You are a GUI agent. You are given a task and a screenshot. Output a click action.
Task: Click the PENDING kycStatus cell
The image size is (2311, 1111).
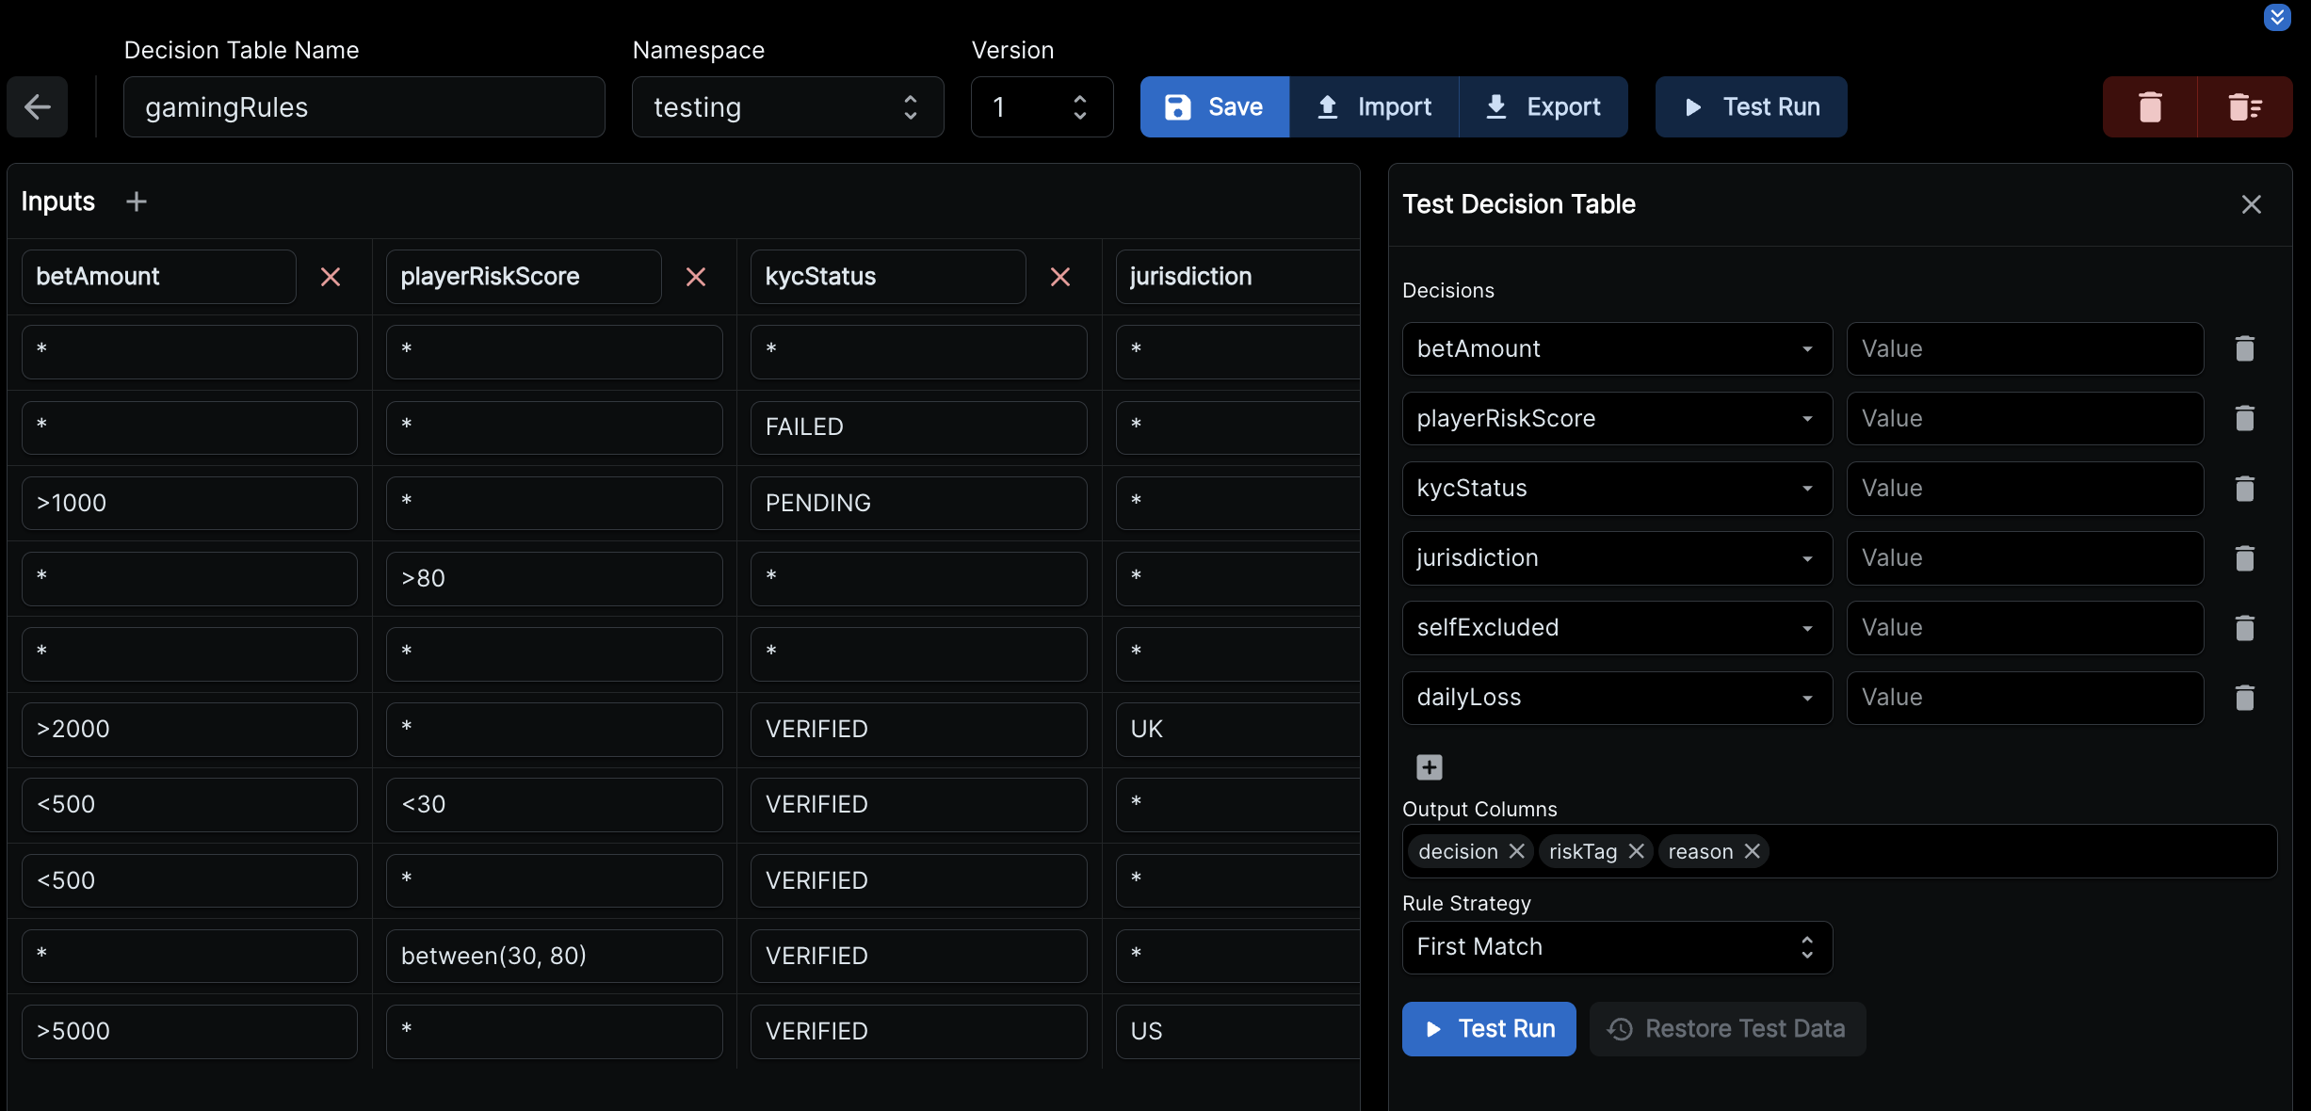coord(919,503)
